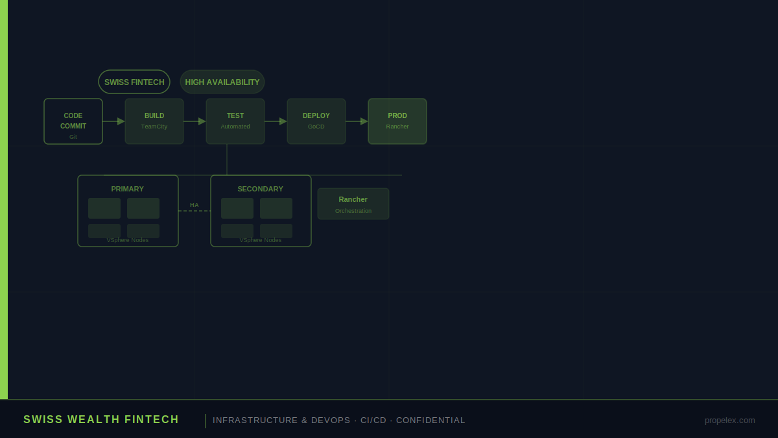Click the VSphere Nodes label under PRIMARY
This screenshot has width=778, height=438.
point(128,240)
